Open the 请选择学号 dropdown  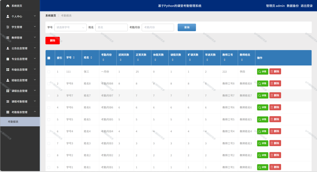pyautogui.click(x=70, y=27)
